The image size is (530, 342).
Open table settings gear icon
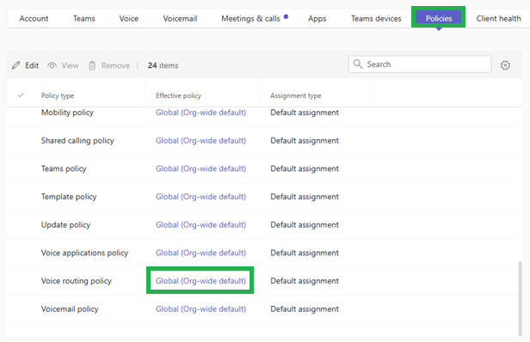[x=505, y=65]
